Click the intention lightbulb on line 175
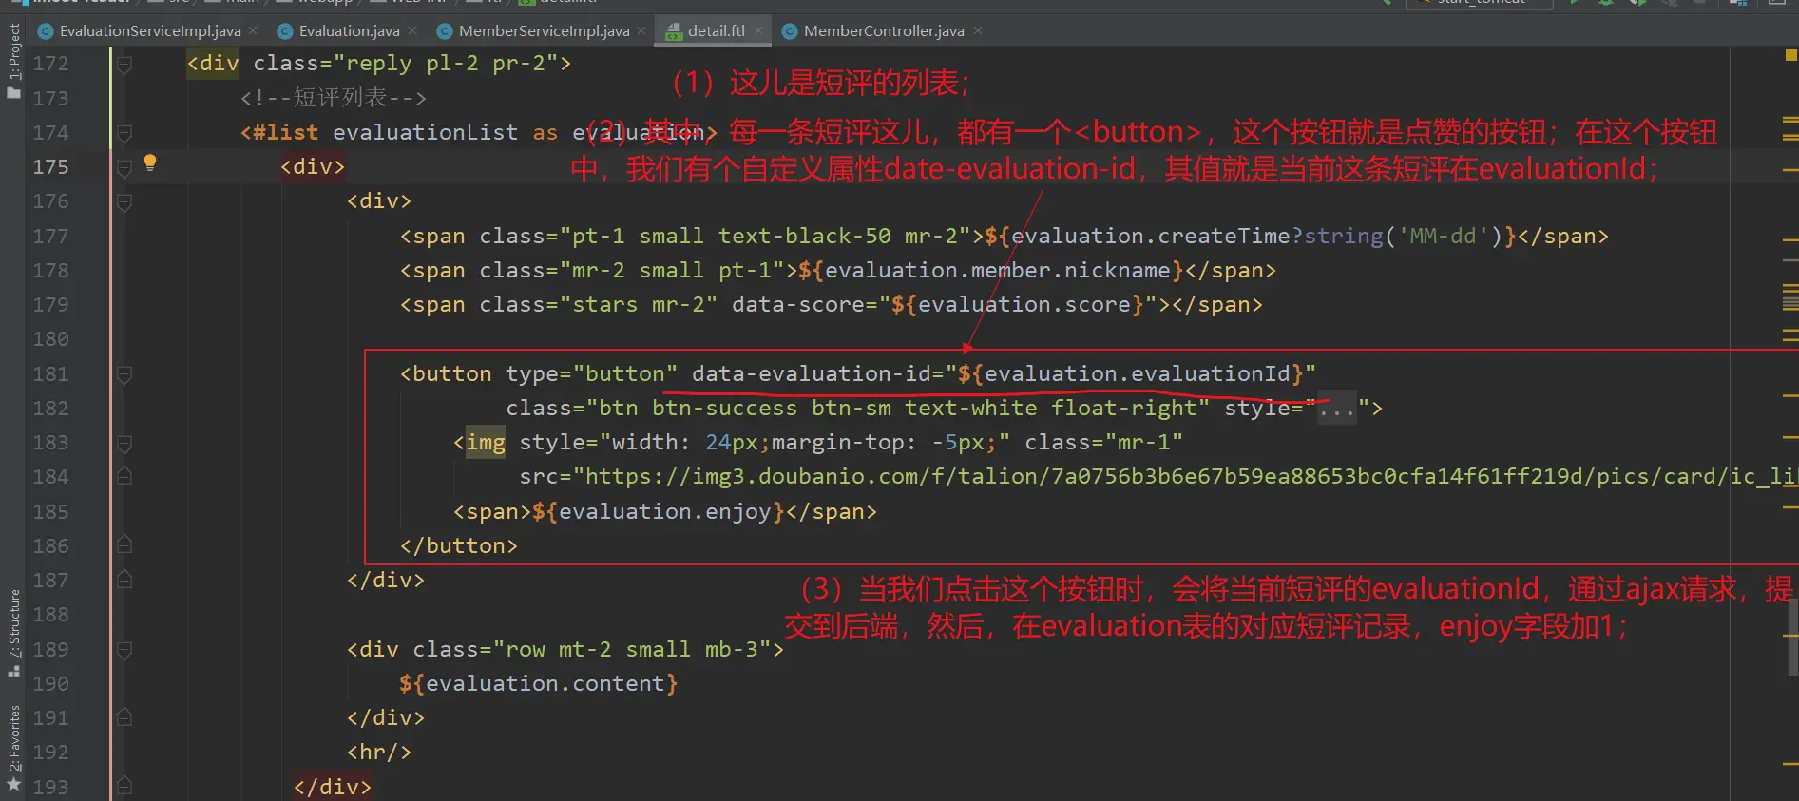 (149, 162)
